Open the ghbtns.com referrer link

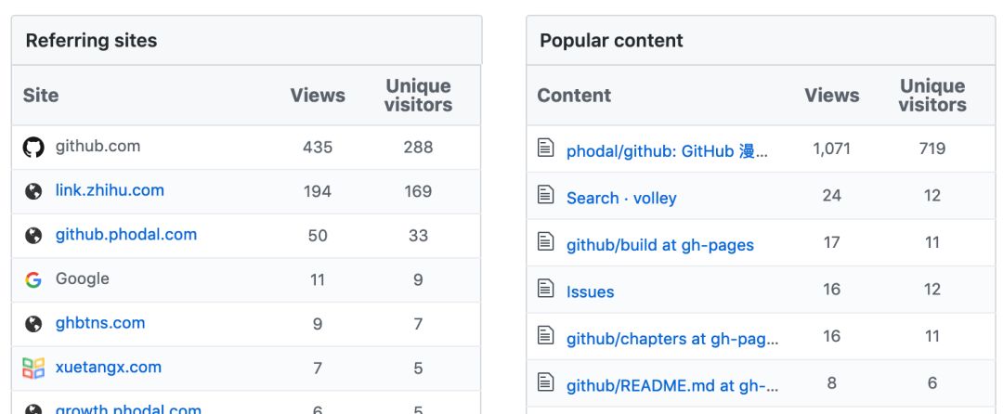[x=100, y=323]
